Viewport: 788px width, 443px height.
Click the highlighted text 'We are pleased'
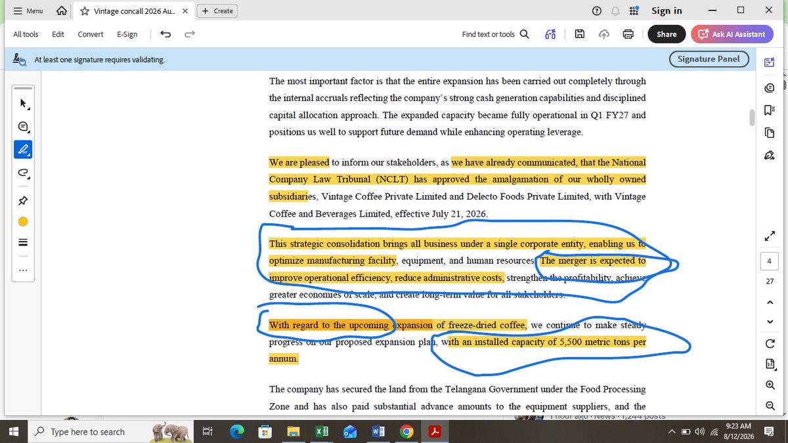click(299, 162)
